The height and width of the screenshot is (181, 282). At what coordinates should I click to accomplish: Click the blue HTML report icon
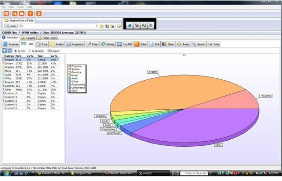[x=130, y=25]
